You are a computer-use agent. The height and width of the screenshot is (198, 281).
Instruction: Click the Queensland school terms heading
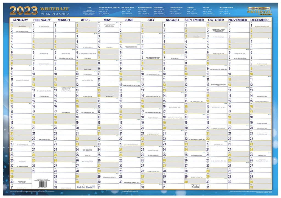pyautogui.click(x=158, y=7)
